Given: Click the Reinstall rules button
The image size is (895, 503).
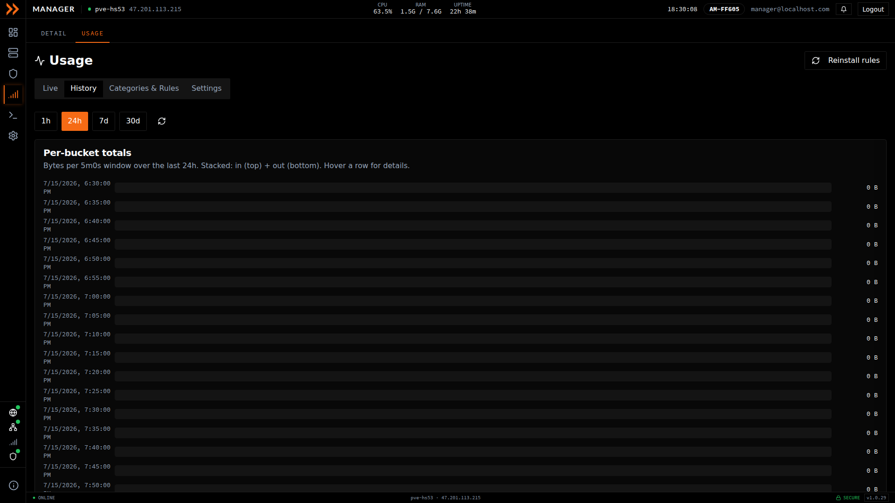Looking at the screenshot, I should [845, 61].
